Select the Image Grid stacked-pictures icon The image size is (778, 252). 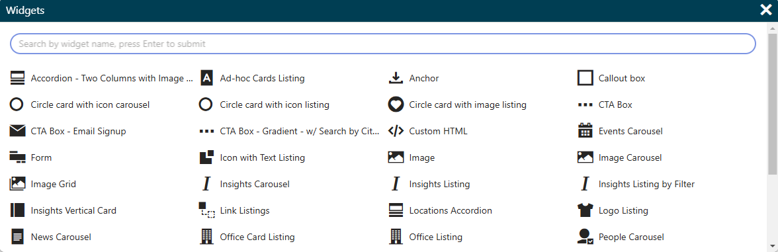(17, 184)
